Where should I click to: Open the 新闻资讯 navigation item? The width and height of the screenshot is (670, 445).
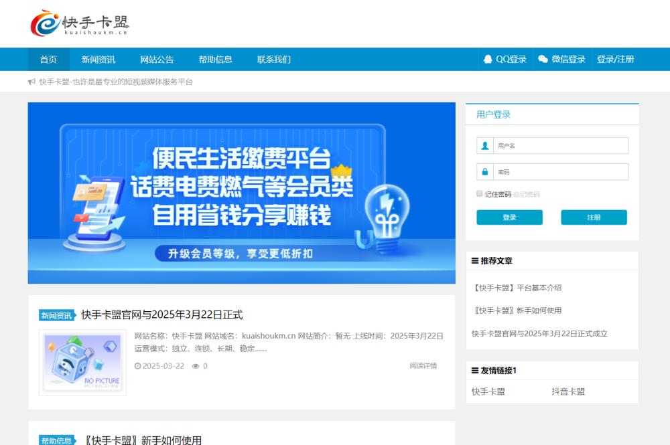tap(98, 60)
